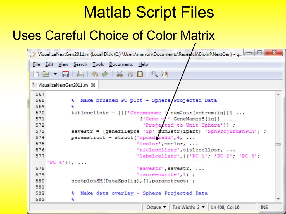This screenshot has width=286, height=214.
Task: Click line number 570 in the gutter
Action: click(x=40, y=113)
